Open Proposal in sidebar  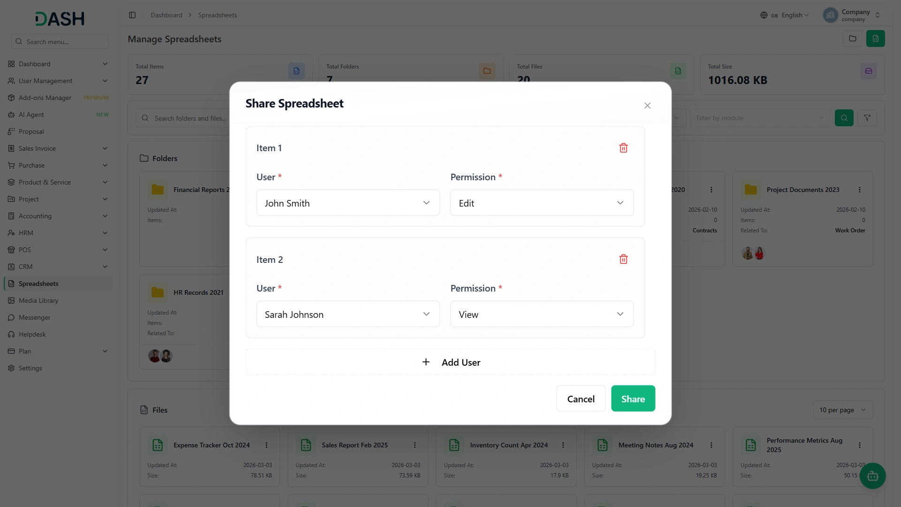point(58,131)
